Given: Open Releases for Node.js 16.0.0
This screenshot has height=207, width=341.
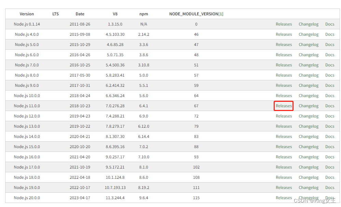Looking at the screenshot, I should click(x=284, y=157).
